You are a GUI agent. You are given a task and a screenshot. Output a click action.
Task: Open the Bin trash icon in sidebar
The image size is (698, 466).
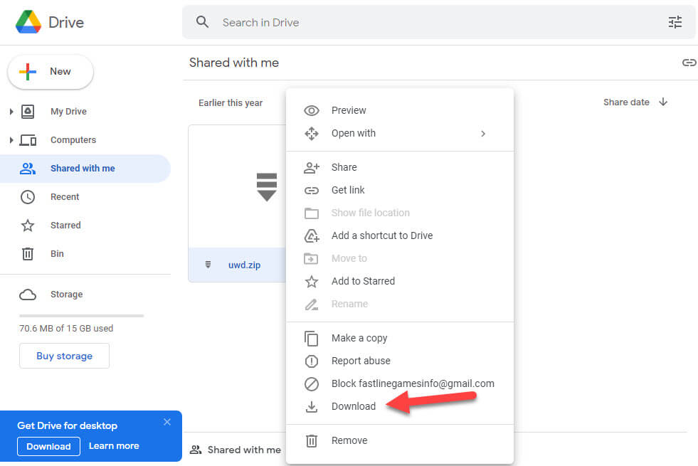point(28,254)
